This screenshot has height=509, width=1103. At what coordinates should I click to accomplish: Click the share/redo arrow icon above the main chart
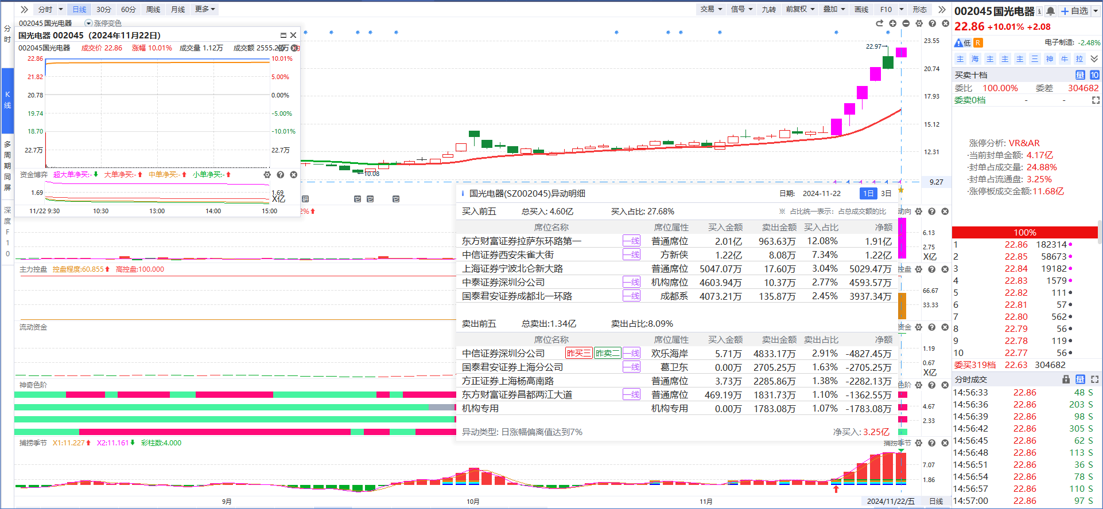tap(879, 24)
